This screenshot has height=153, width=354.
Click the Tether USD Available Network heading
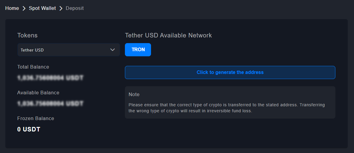click(168, 35)
